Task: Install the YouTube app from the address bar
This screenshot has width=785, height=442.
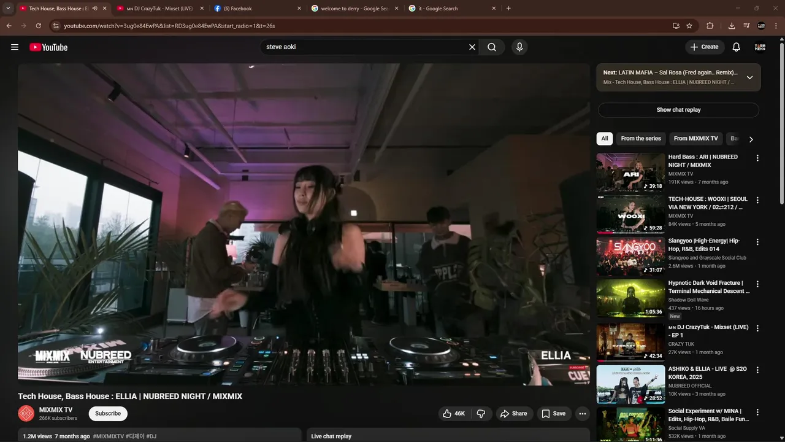Action: click(x=676, y=26)
